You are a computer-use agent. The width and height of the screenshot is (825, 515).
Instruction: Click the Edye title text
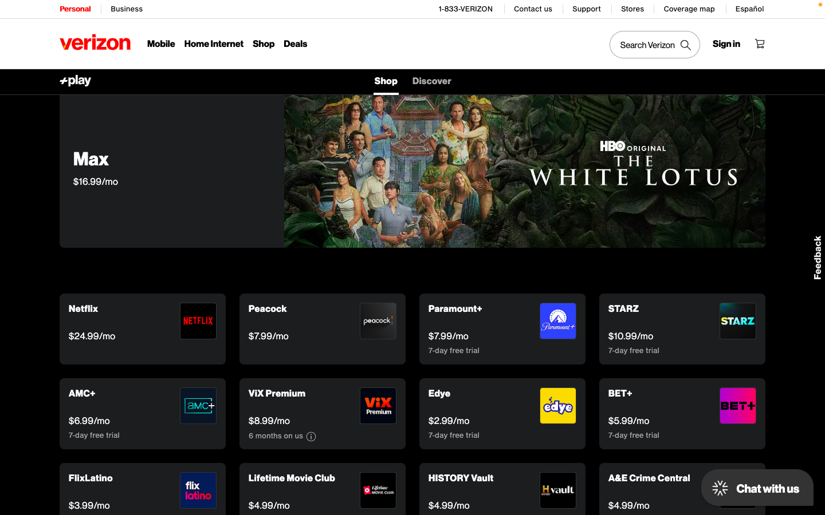(x=439, y=394)
